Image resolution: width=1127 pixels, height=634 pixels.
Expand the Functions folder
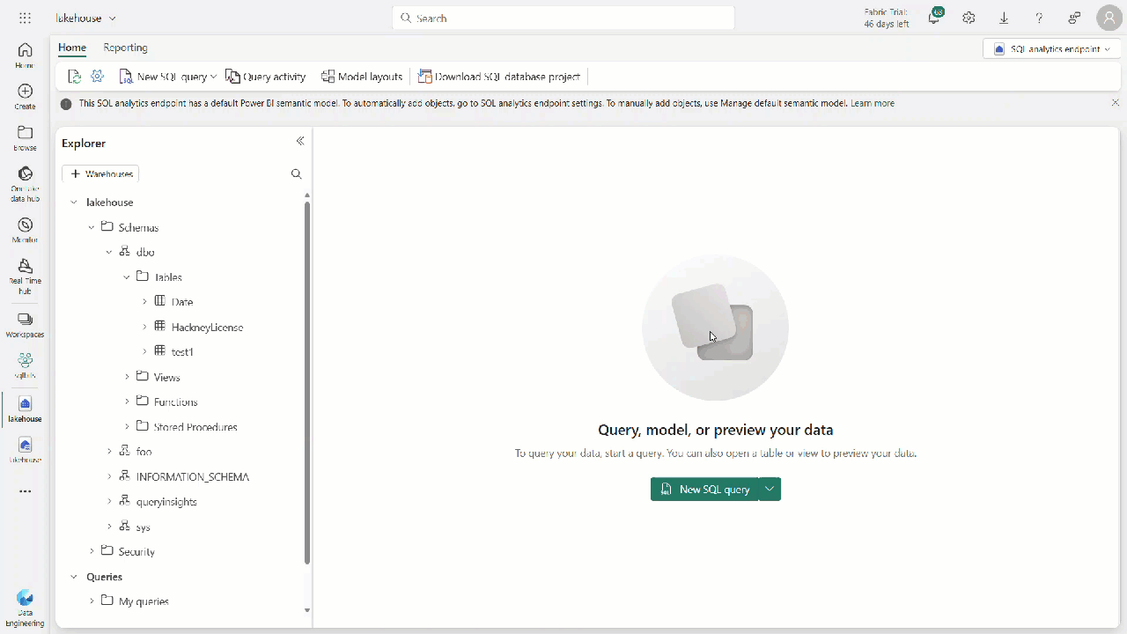[x=127, y=402]
